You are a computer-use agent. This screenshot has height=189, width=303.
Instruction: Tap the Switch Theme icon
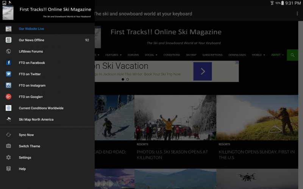pyautogui.click(x=8, y=146)
